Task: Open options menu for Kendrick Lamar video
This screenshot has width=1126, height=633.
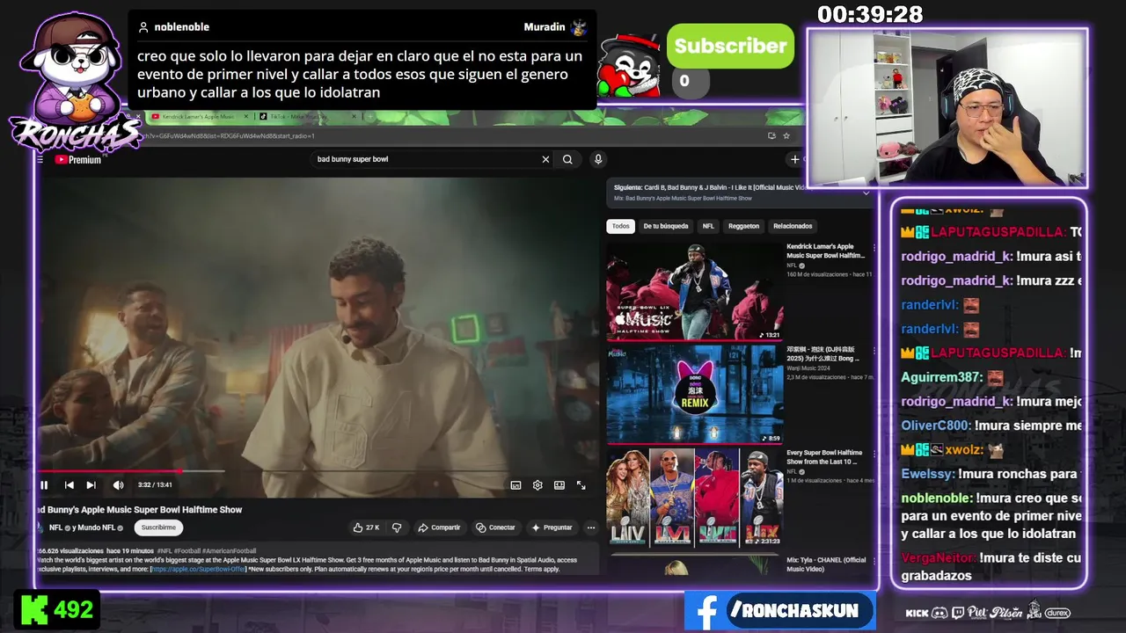Action: [x=874, y=248]
